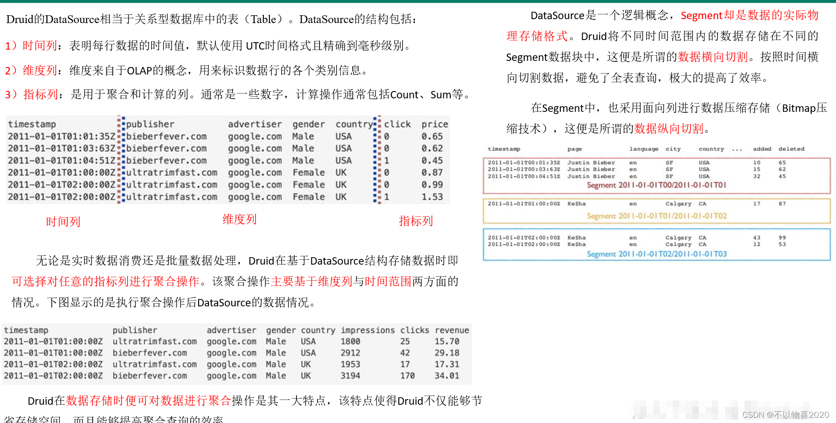Screen dimensions: 836x423
Task: Click the 'impressions' column header
Action: click(x=367, y=330)
